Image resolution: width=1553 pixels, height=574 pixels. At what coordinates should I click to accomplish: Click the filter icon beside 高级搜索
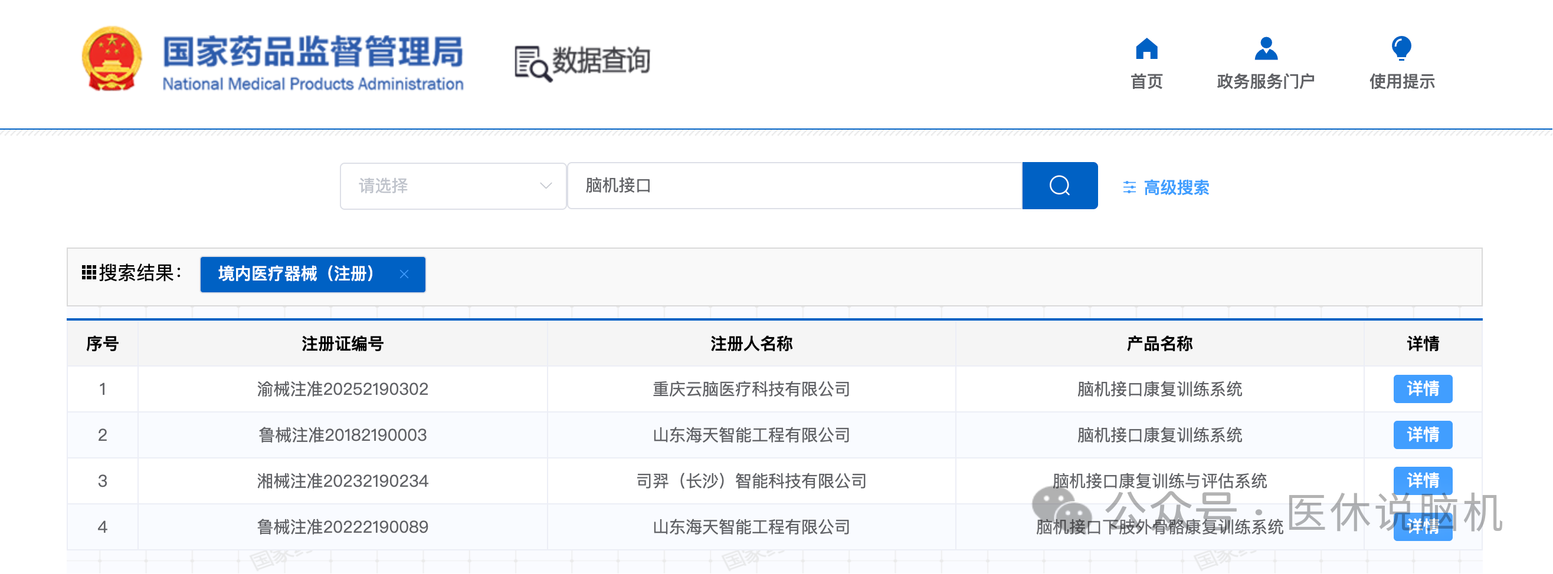1129,188
